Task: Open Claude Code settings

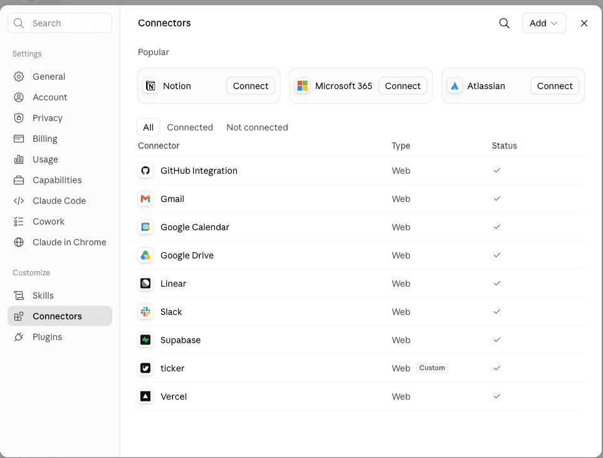Action: (x=60, y=201)
